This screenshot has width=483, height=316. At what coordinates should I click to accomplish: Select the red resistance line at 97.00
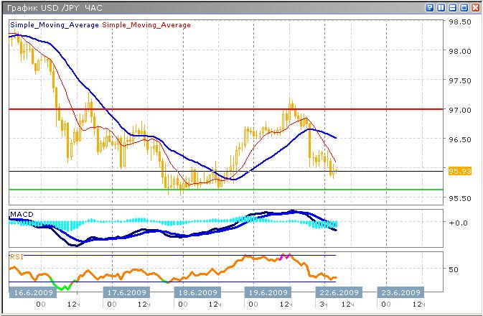[x=215, y=109]
